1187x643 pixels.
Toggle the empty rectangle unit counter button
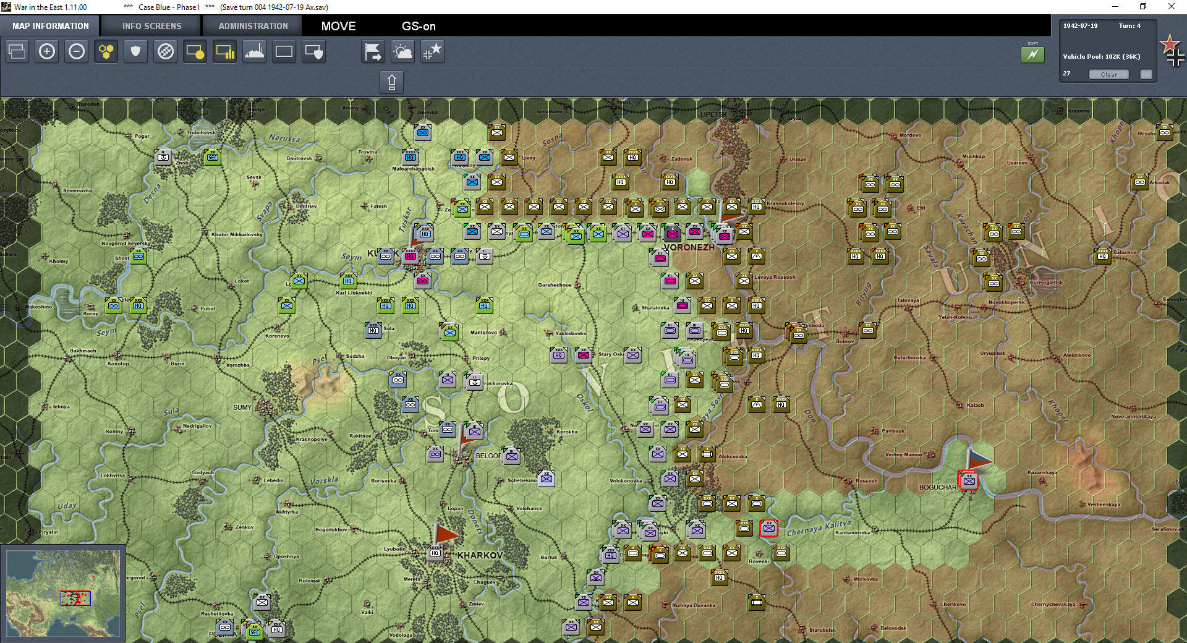point(284,51)
